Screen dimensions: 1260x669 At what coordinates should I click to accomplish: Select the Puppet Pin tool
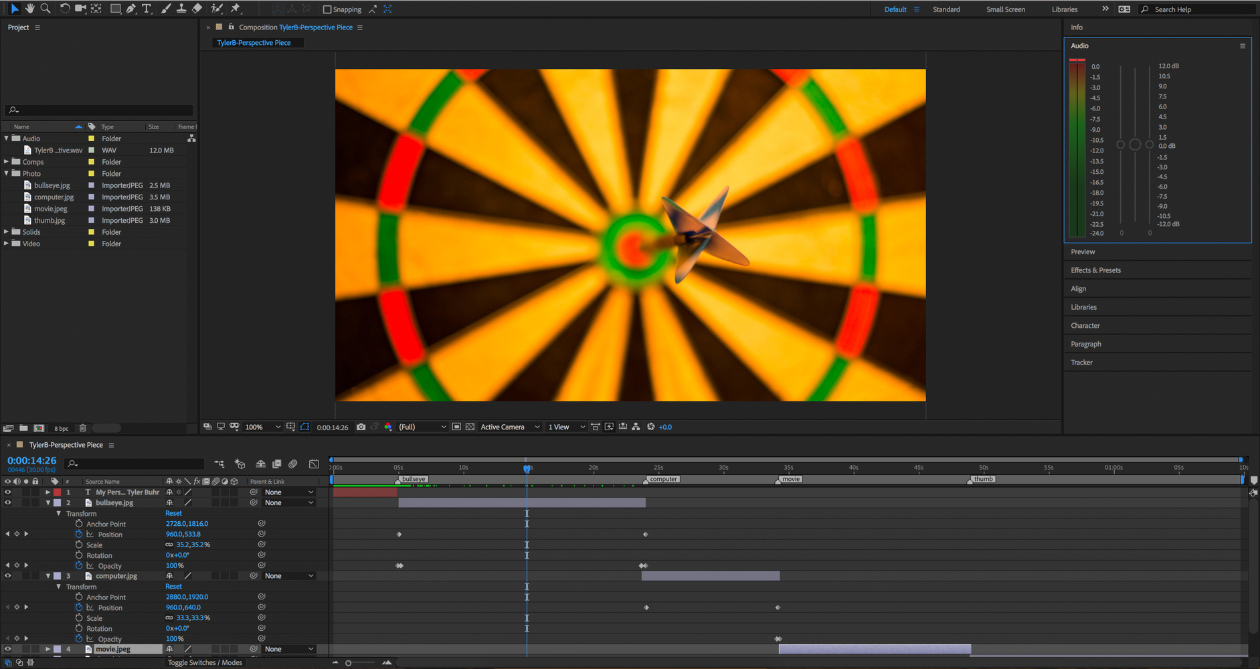236,9
